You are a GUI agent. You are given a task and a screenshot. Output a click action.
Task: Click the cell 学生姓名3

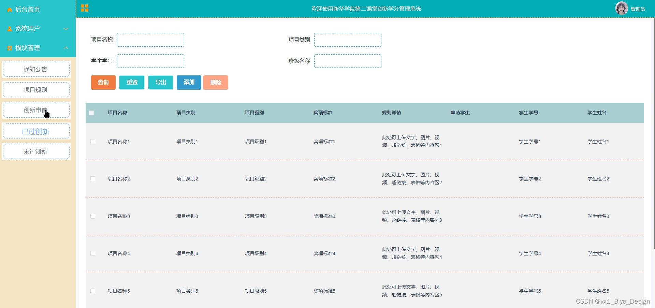598,216
